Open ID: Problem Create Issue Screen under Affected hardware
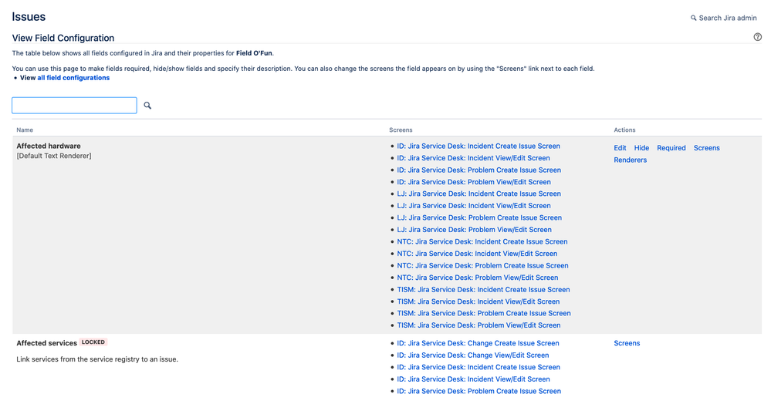771x394 pixels. click(x=479, y=170)
